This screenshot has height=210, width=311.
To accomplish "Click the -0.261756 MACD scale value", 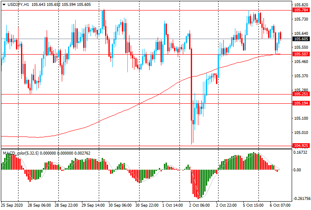I will tap(300, 199).
